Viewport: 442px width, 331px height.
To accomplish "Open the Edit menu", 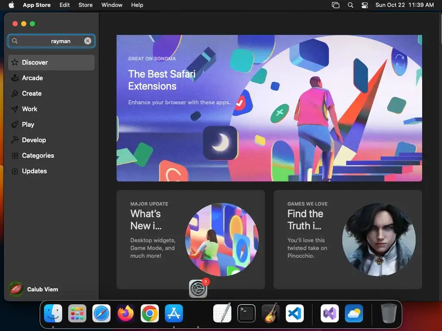I will click(x=65, y=5).
